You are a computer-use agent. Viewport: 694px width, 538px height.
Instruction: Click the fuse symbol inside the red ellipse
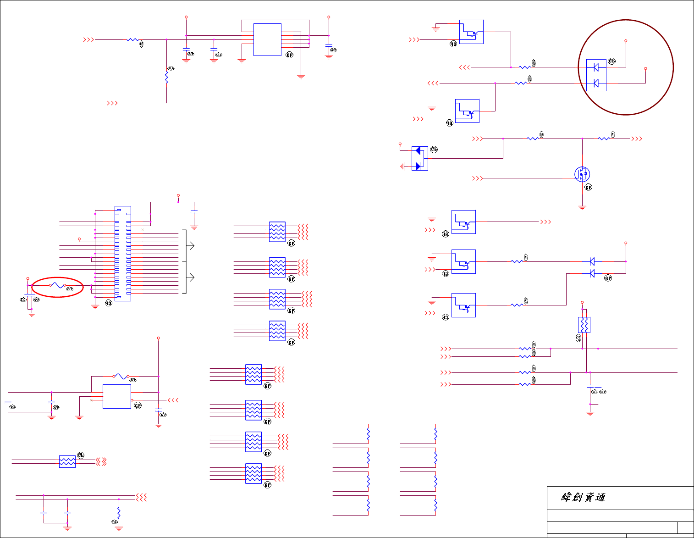(57, 285)
